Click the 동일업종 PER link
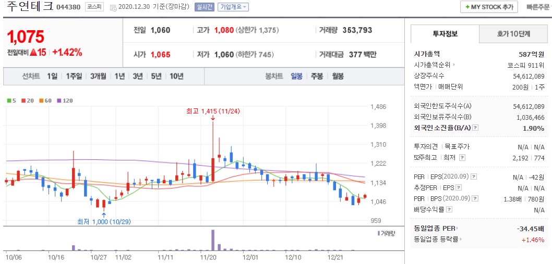 tap(435, 229)
